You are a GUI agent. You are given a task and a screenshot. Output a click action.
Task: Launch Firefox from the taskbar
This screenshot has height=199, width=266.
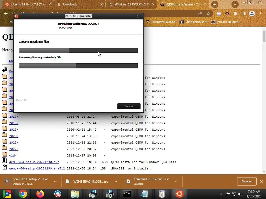pos(40,194)
